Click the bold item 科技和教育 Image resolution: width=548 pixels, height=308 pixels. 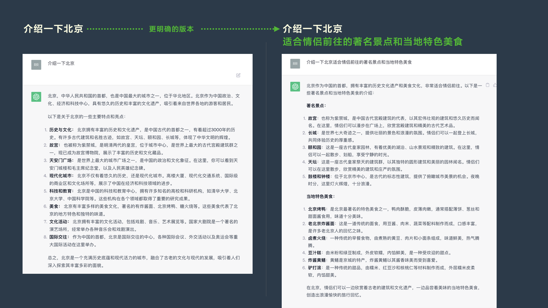click(62, 191)
